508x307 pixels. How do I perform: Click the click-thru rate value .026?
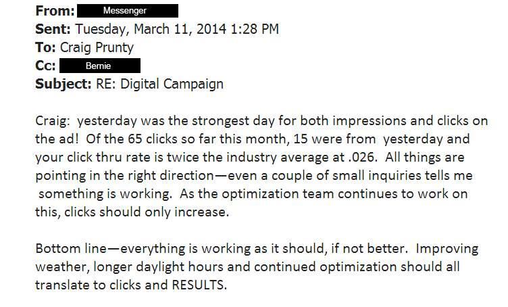[x=363, y=158]
